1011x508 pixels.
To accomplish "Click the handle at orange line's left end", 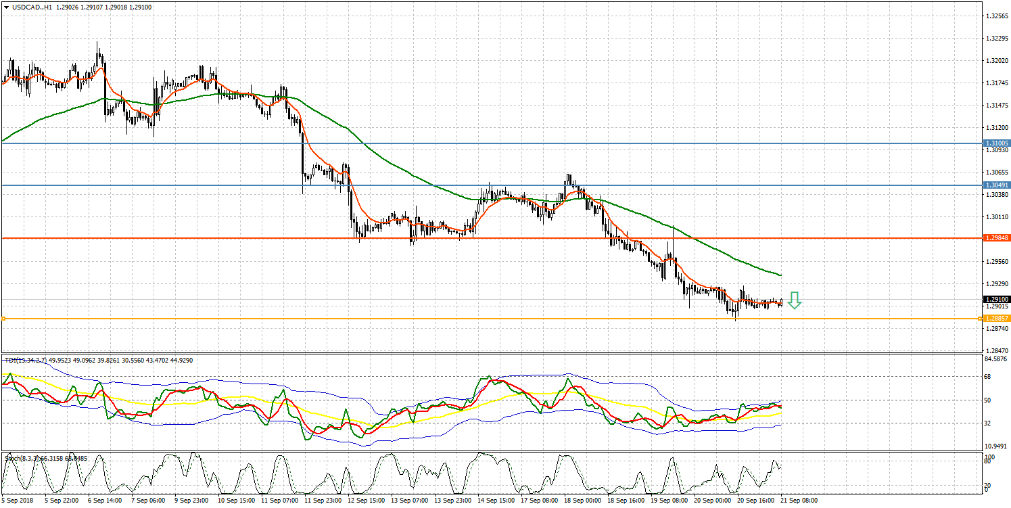I will [3, 318].
